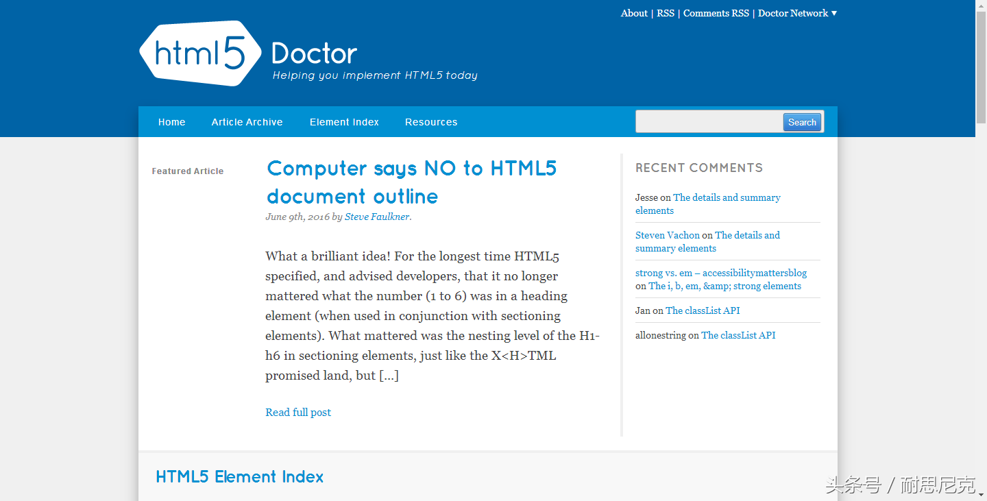Screen dimensions: 987x501
Task: Open The i, b, em, strong elements link
Action: click(x=725, y=286)
